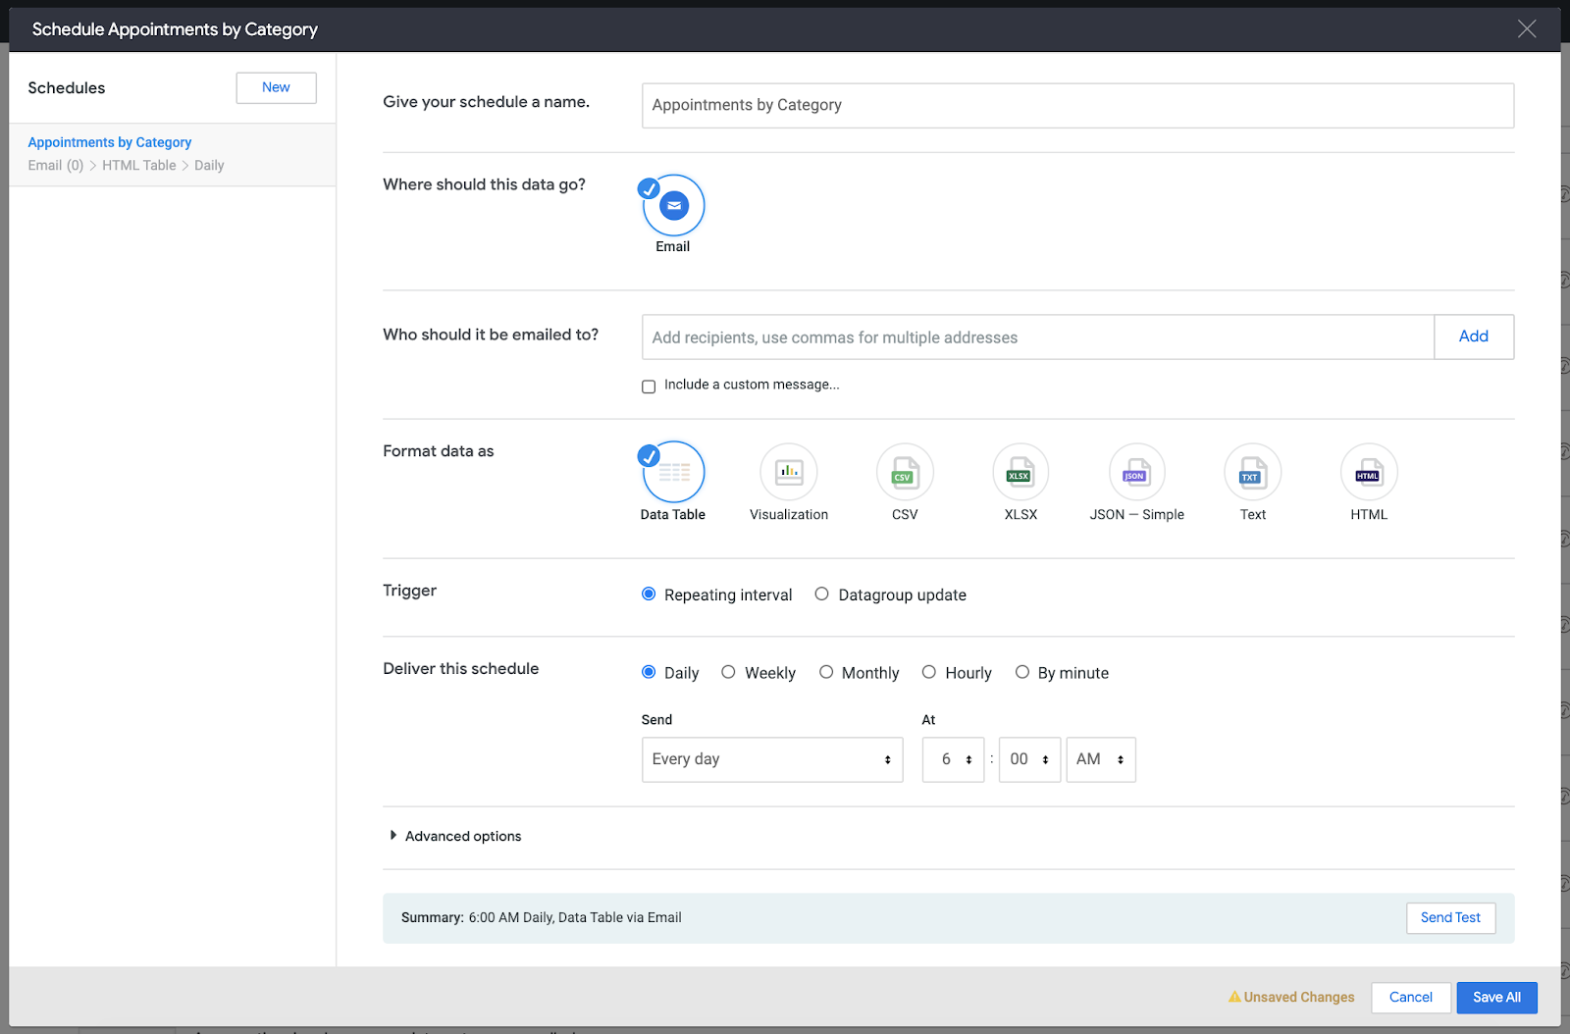Image resolution: width=1570 pixels, height=1034 pixels.
Task: Select the Visualization format icon
Action: click(789, 473)
